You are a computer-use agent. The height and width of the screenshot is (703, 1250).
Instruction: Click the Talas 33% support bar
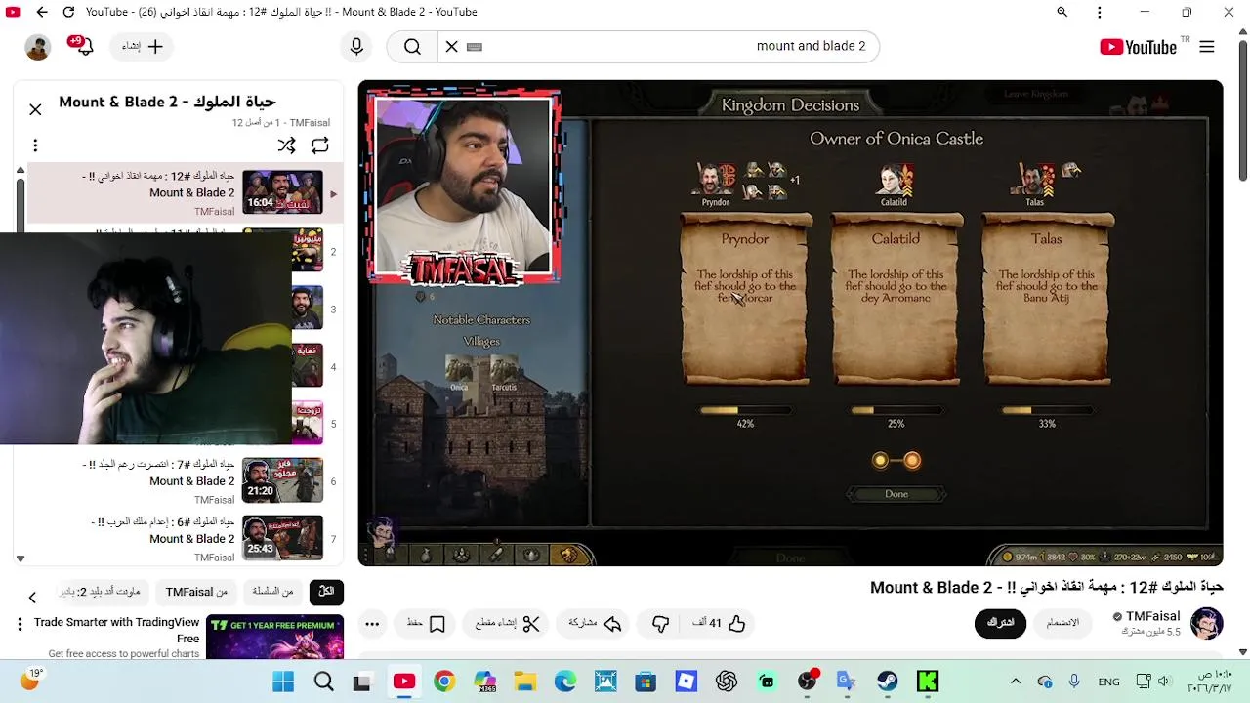[1046, 411]
